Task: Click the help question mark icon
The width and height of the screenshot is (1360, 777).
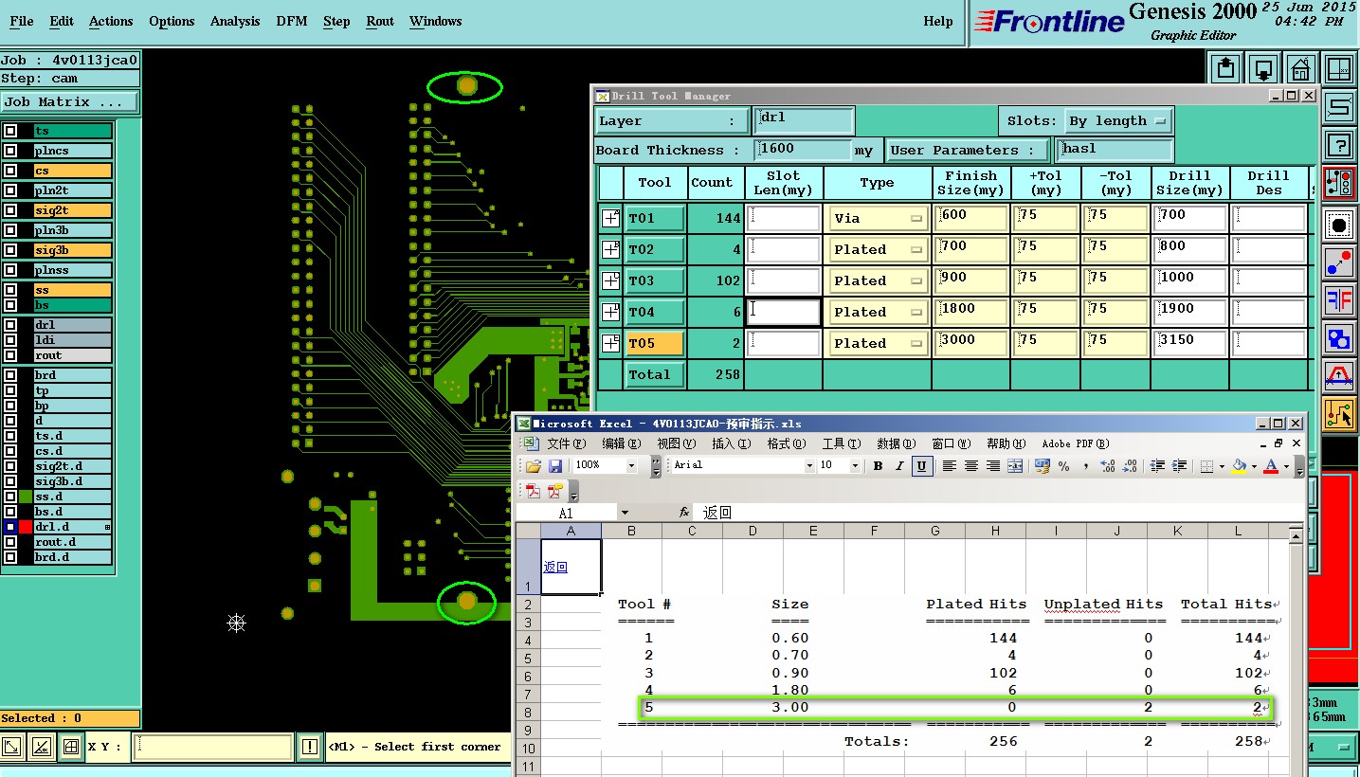Action: click(x=1338, y=144)
